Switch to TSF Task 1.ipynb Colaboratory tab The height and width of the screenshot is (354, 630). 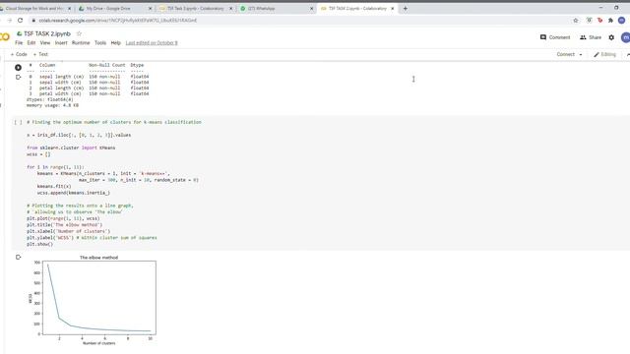click(x=195, y=9)
